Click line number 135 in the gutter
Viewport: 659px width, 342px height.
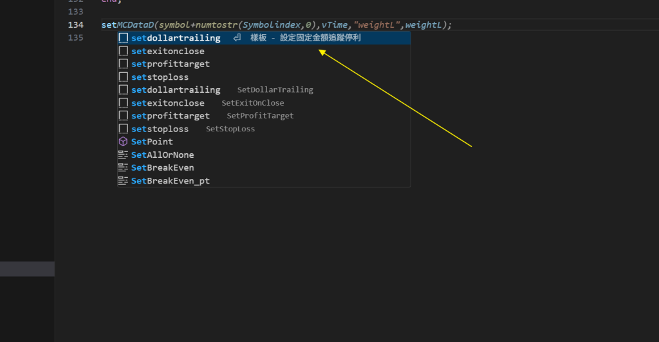click(x=75, y=37)
